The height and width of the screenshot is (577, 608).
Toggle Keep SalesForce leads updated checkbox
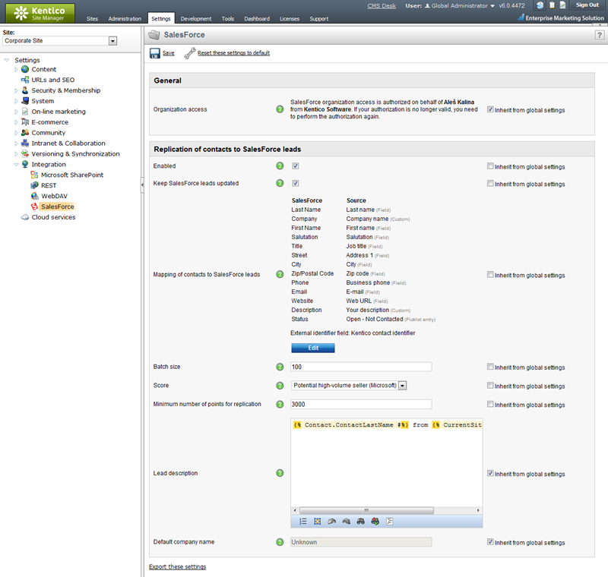[295, 183]
